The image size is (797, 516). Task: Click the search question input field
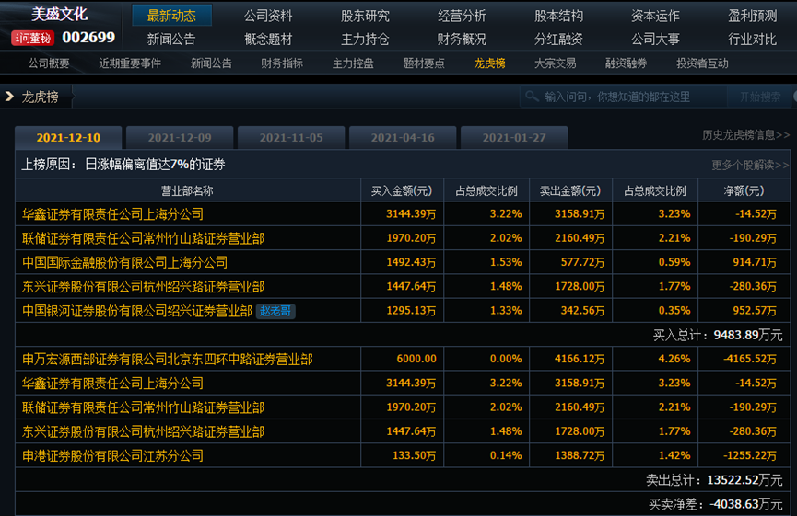[623, 97]
